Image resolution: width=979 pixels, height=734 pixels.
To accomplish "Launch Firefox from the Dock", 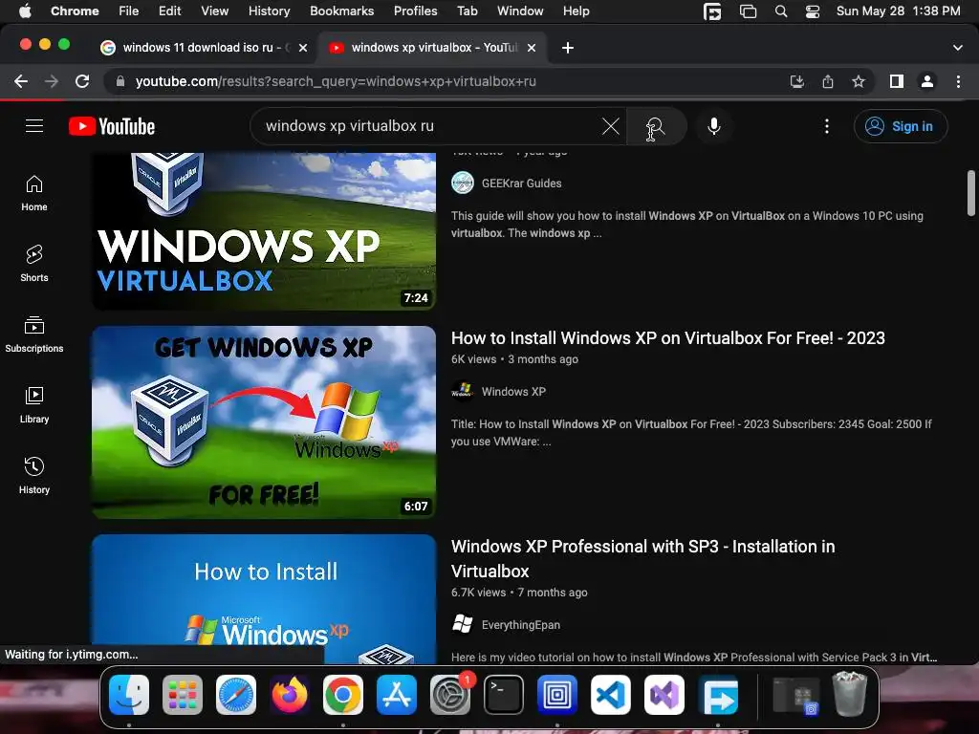I will pos(290,695).
